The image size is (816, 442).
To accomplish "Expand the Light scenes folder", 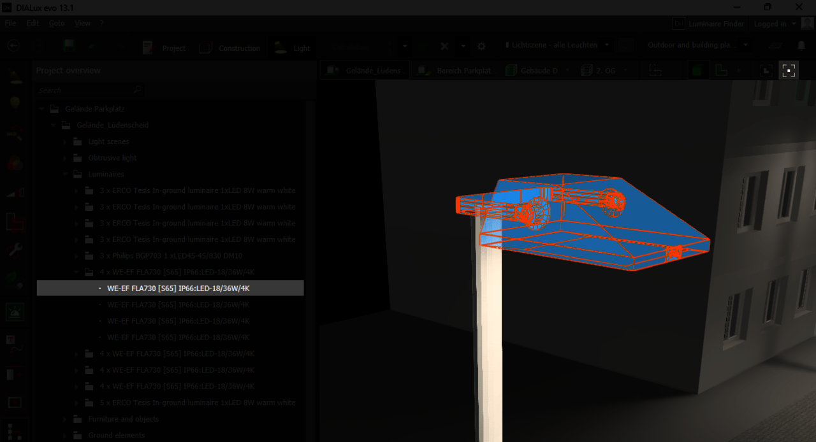I will [x=65, y=141].
